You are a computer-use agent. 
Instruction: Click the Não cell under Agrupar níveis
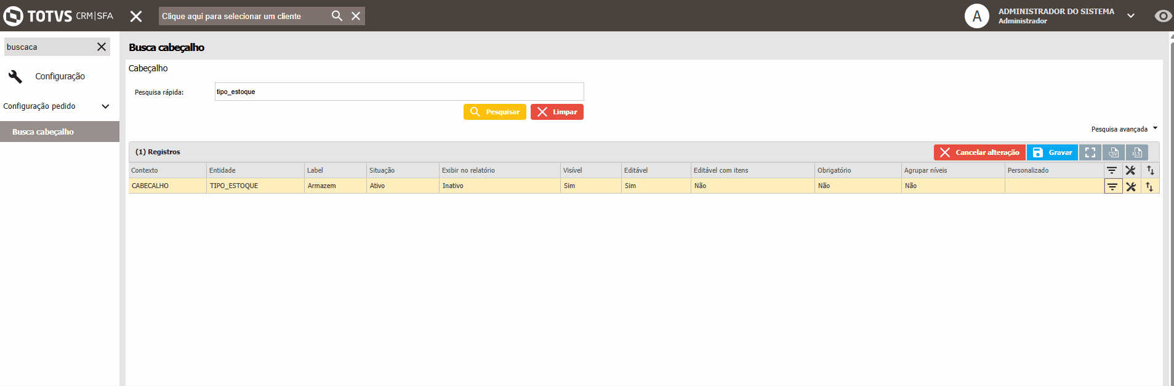click(953, 186)
